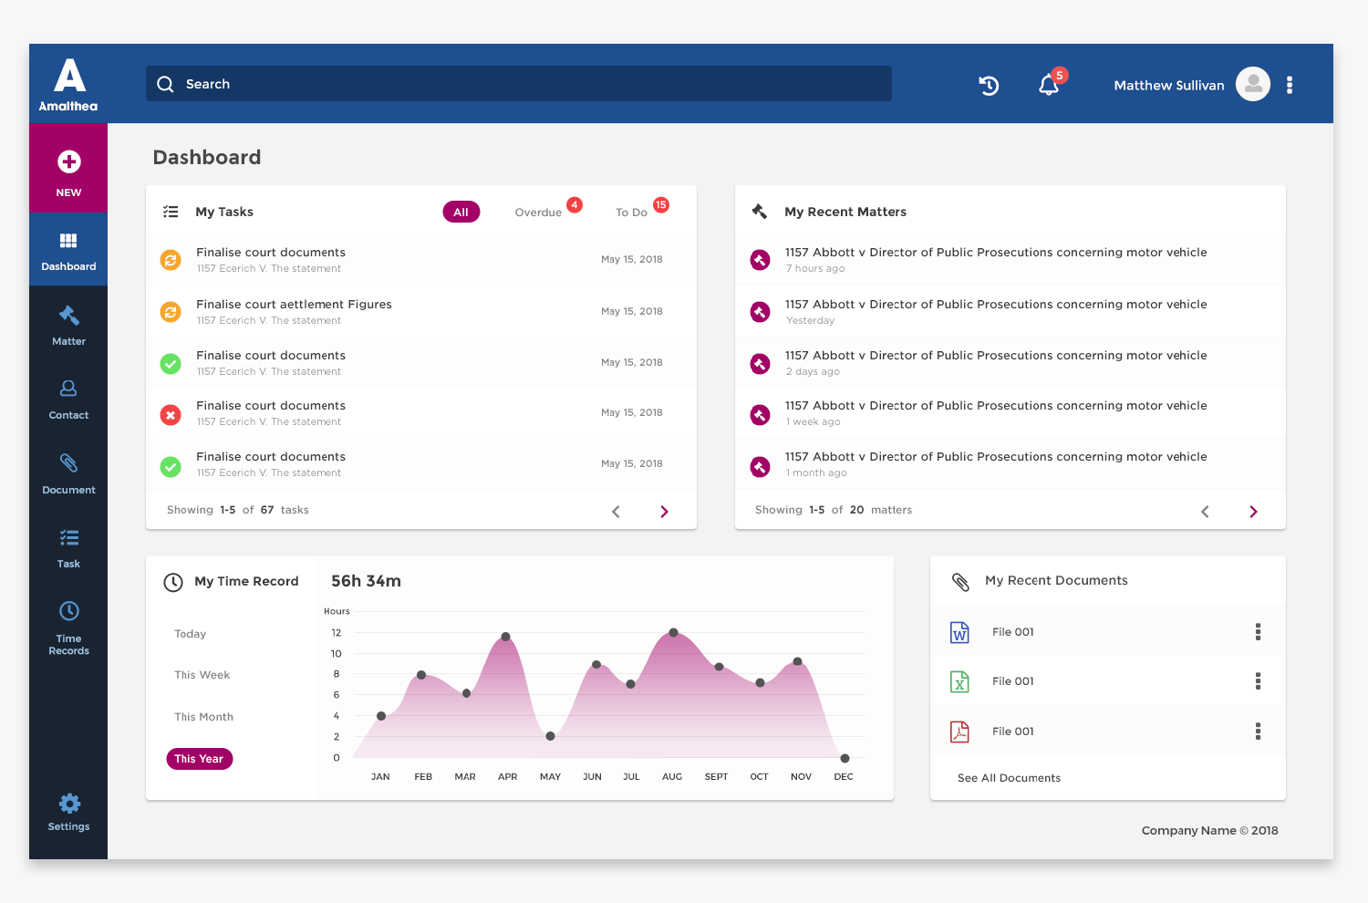Click into the Search field
Image resolution: width=1368 pixels, height=903 pixels.
point(518,84)
